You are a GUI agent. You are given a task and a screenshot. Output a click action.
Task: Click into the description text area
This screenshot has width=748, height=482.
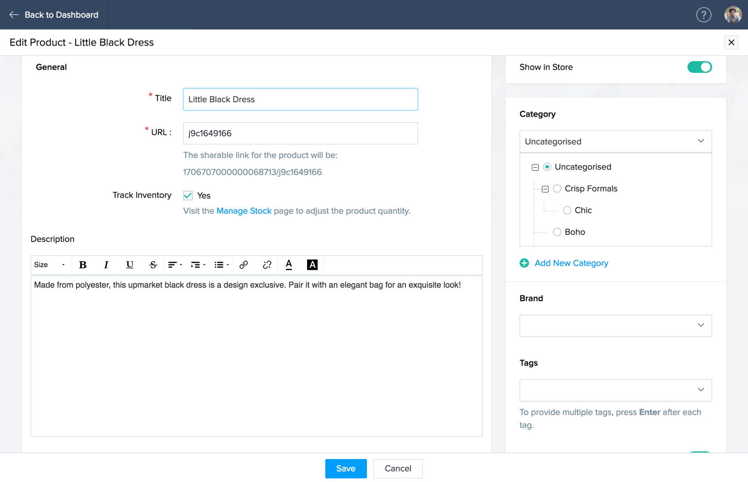click(256, 356)
